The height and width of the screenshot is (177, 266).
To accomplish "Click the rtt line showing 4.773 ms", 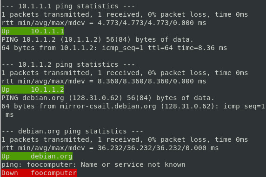I will tap(104, 23).
